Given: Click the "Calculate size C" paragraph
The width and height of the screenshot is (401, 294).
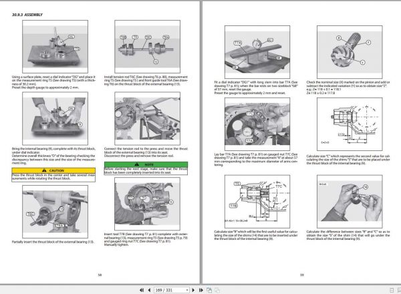Looking at the screenshot, I should tap(348, 160).
